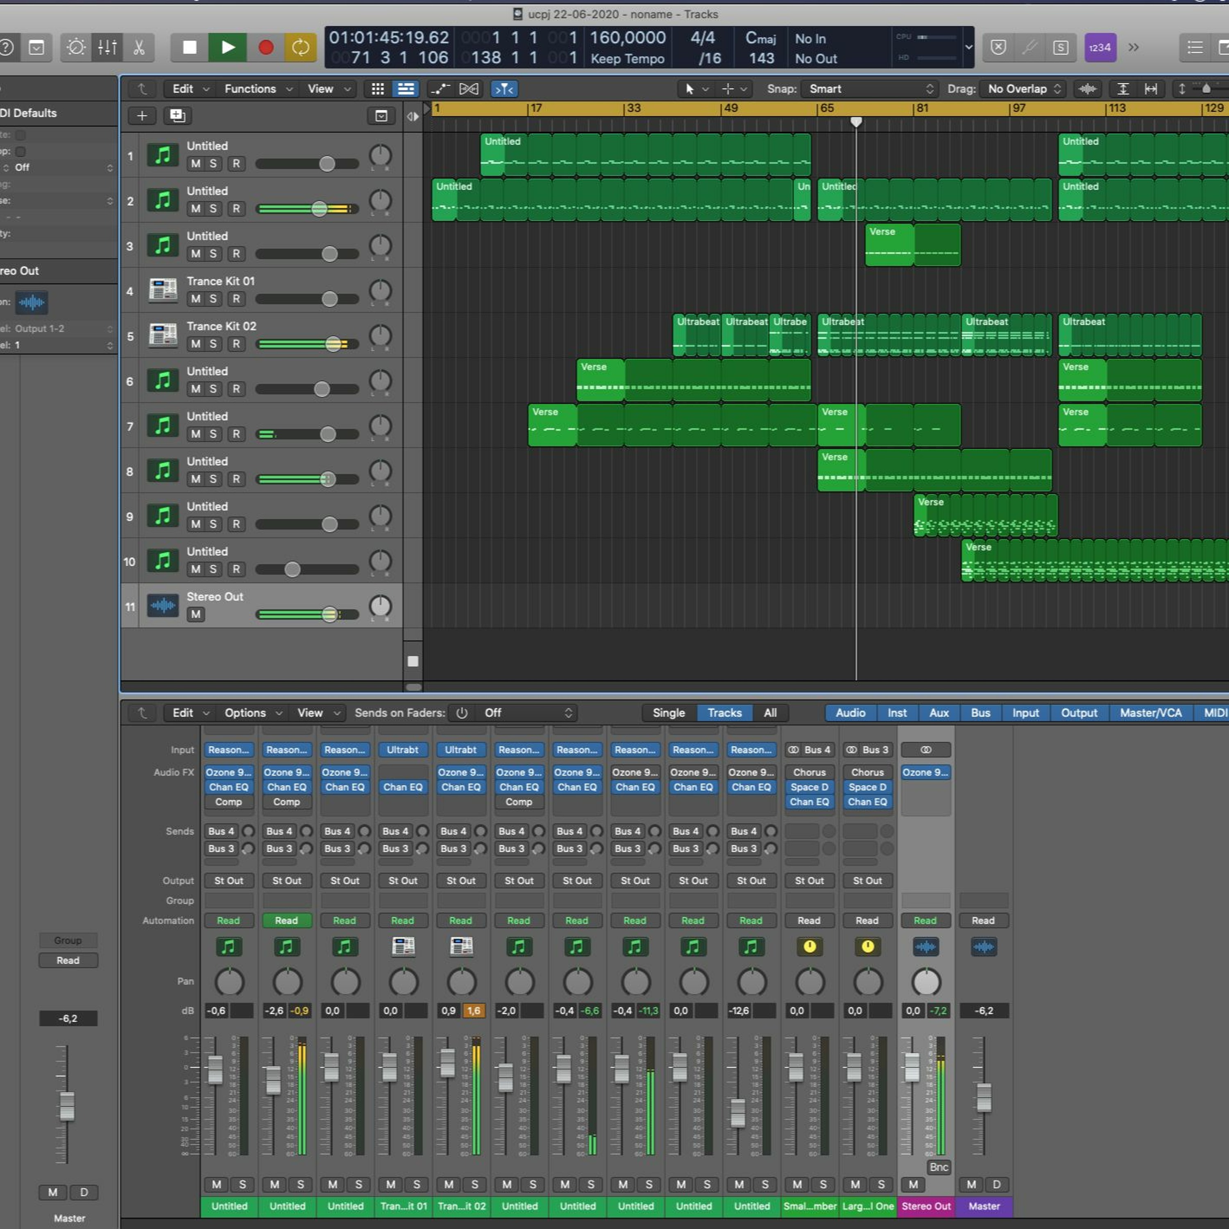Mute the Trance Kit 01 track
This screenshot has height=1229, width=1229.
[195, 299]
